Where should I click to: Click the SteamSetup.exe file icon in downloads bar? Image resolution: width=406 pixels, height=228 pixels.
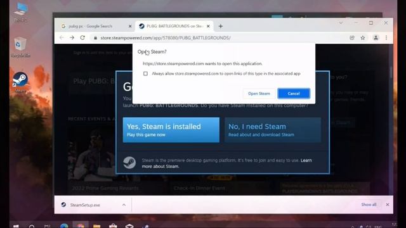63,205
